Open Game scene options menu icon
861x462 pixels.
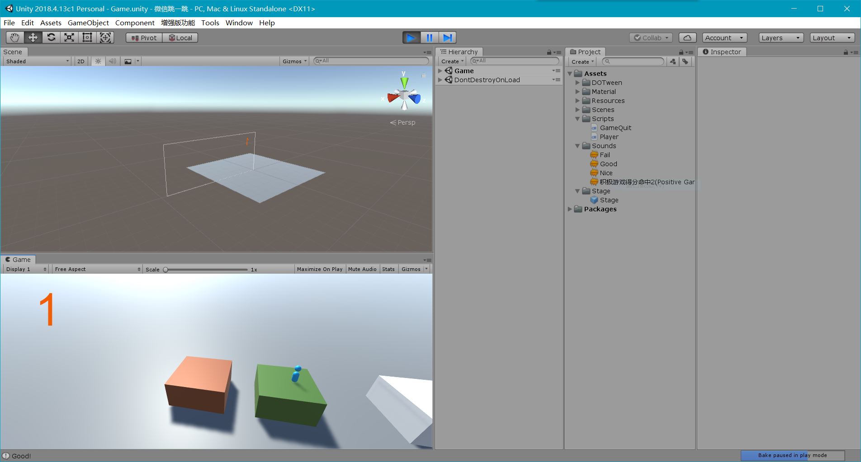[556, 71]
